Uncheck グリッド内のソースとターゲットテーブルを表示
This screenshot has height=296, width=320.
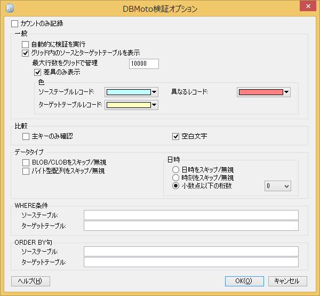tap(25, 53)
